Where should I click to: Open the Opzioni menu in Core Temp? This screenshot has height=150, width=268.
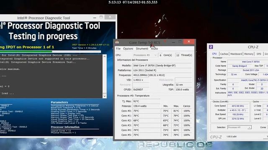128,49
